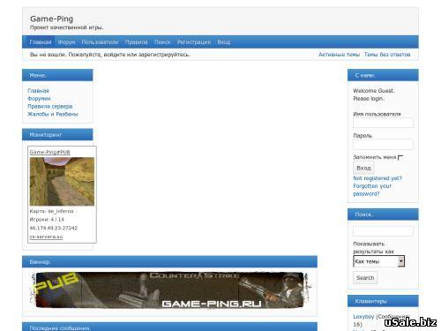The height and width of the screenshot is (331, 441).
Task: Go to the Форум menu item
Action: click(66, 42)
